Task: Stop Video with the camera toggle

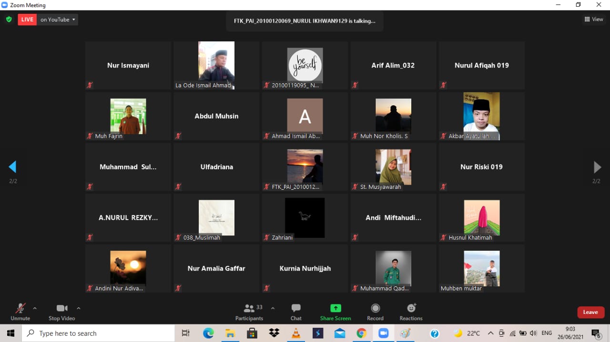Action: click(x=61, y=308)
